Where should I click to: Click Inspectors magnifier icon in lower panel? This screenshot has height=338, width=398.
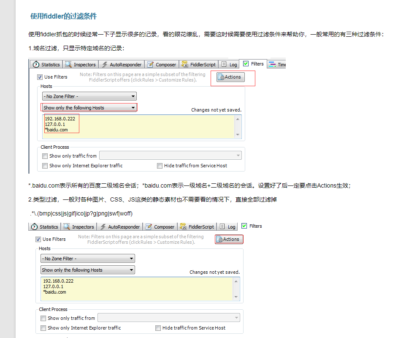point(67,227)
